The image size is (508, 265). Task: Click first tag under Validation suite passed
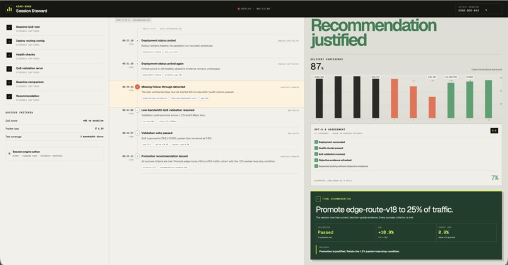point(147,144)
